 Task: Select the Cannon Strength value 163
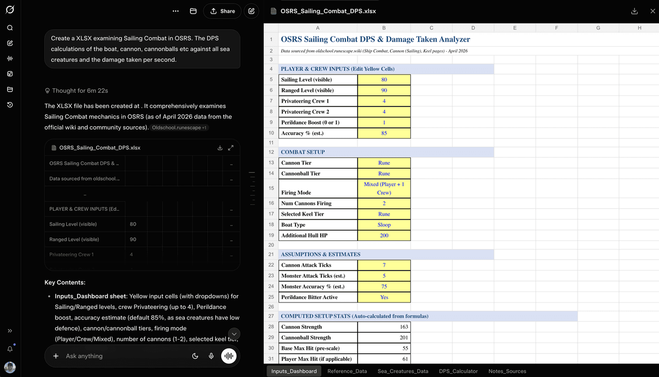pyautogui.click(x=384, y=327)
